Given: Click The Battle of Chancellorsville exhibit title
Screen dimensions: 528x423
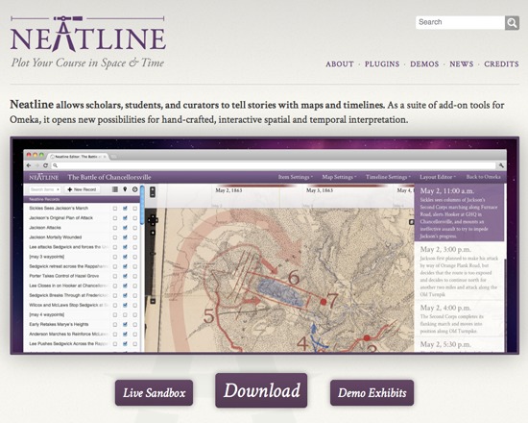Looking at the screenshot, I should 109,177.
